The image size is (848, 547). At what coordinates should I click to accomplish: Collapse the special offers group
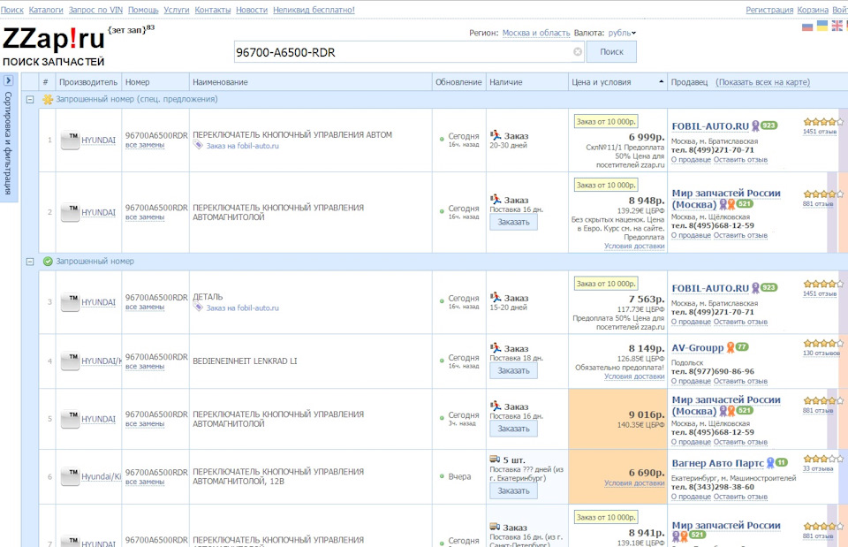point(30,100)
